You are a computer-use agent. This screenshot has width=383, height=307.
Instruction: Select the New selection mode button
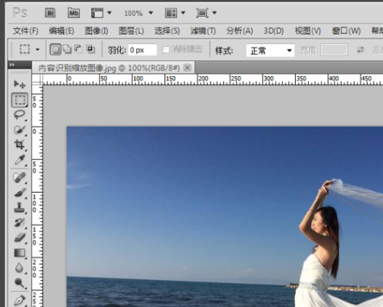point(55,49)
